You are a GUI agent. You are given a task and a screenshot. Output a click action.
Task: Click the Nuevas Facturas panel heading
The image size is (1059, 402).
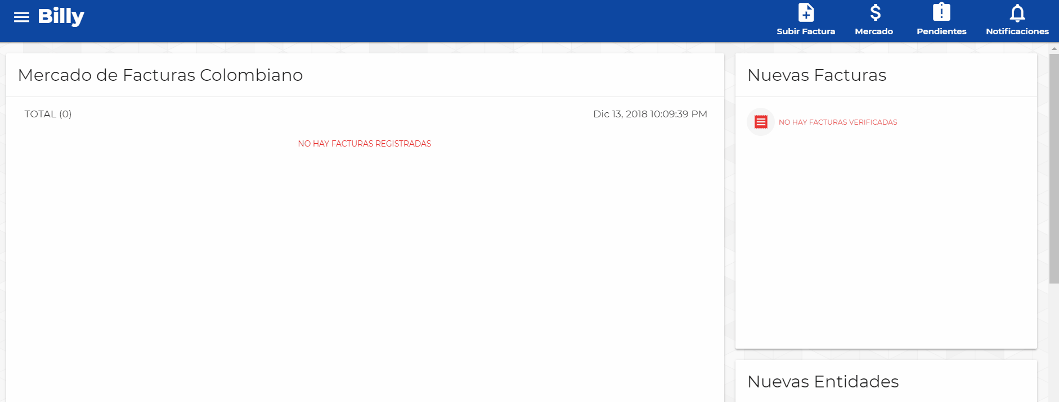pos(816,75)
